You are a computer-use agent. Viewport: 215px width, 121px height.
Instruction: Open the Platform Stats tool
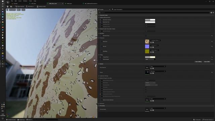(41, 6)
